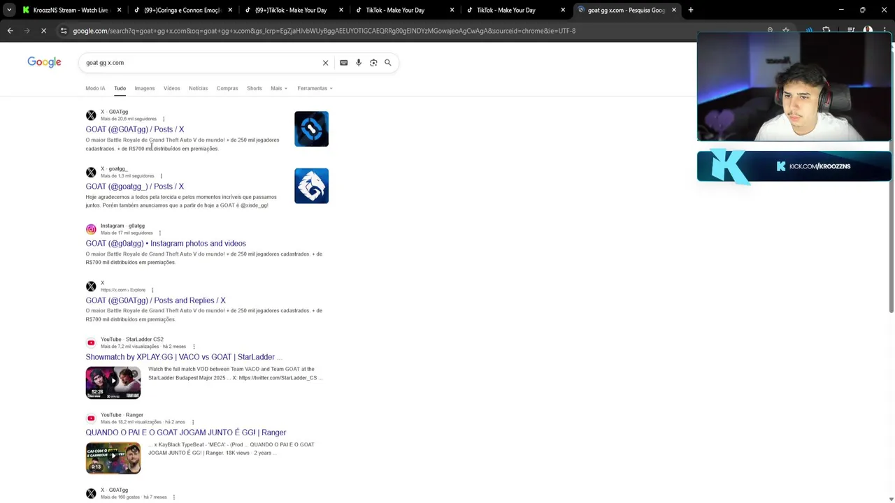The width and height of the screenshot is (895, 503).
Task: Open more options for x.com Explore result
Action: point(152,290)
